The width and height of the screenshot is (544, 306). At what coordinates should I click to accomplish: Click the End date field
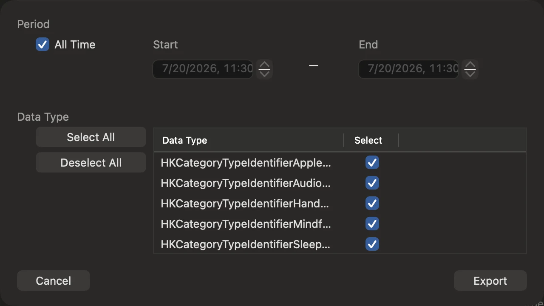[x=409, y=69]
